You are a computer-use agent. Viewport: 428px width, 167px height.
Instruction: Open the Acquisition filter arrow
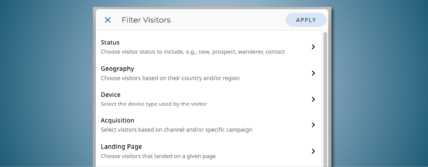313,125
